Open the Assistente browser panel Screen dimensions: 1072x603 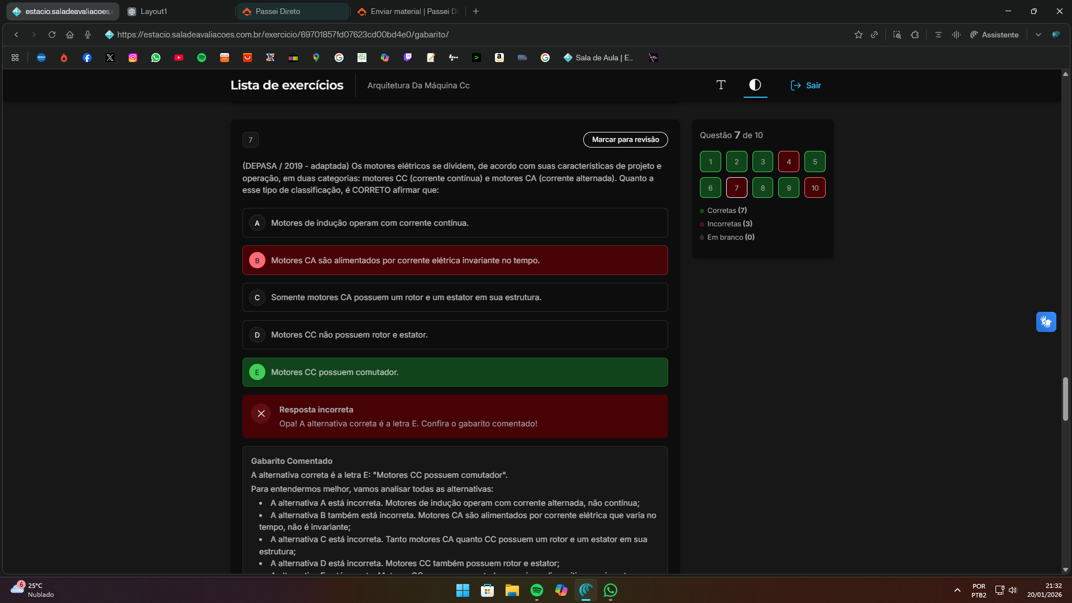click(x=994, y=35)
